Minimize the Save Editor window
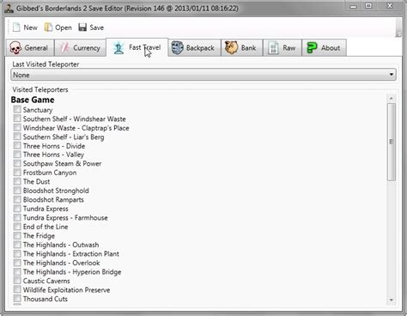Image resolution: width=407 pixels, height=316 pixels. [354, 6]
